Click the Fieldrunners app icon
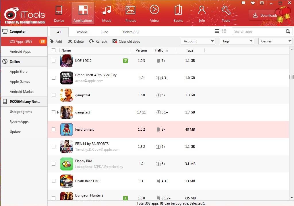 pos(67,130)
